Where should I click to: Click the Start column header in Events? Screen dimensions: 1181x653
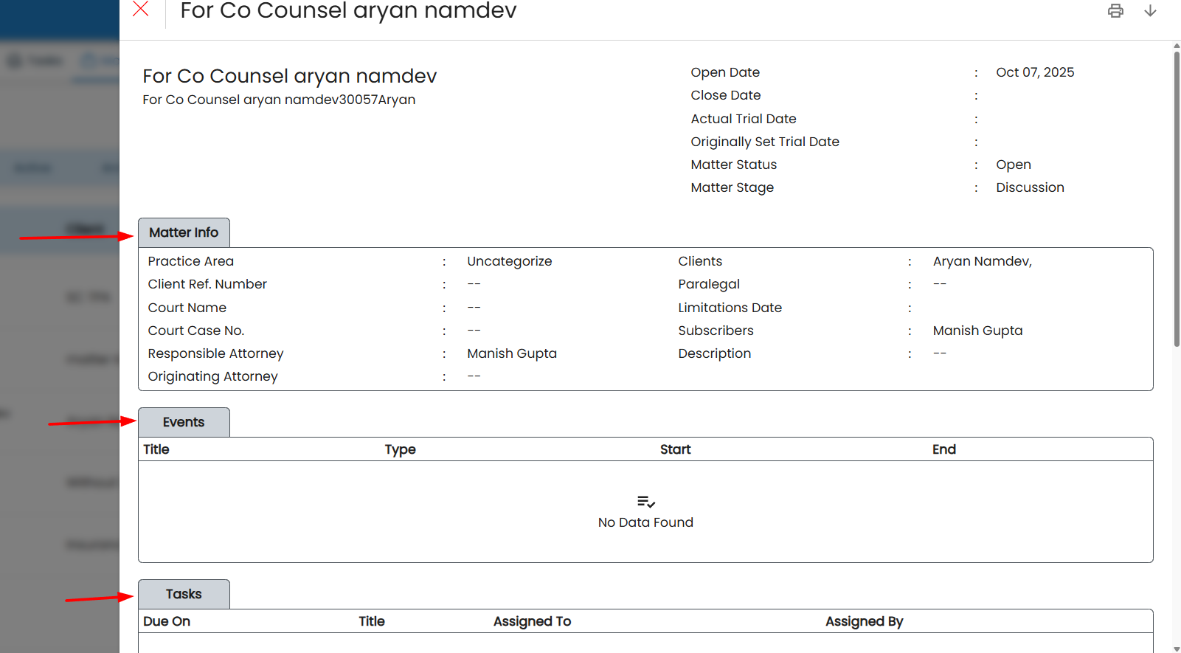pyautogui.click(x=675, y=449)
